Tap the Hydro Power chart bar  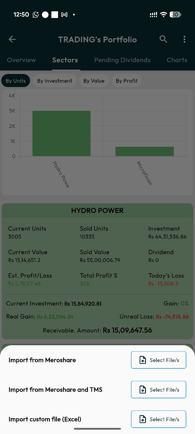click(62, 133)
